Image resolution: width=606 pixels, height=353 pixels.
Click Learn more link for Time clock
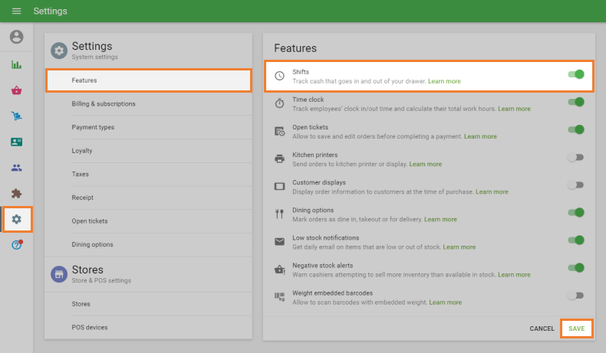[x=514, y=109]
